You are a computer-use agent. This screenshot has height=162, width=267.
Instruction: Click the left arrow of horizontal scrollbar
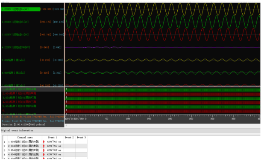coord(66,125)
